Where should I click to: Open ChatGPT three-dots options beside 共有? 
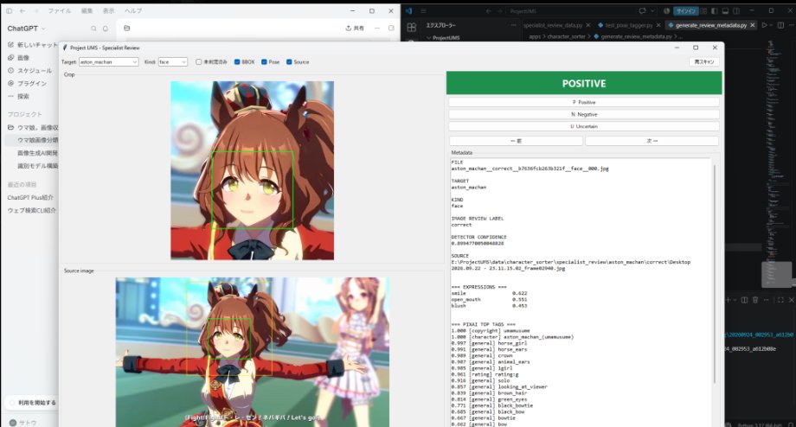click(376, 28)
